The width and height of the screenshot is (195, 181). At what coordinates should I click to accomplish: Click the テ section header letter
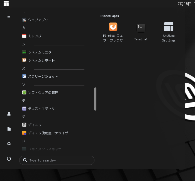(24, 101)
